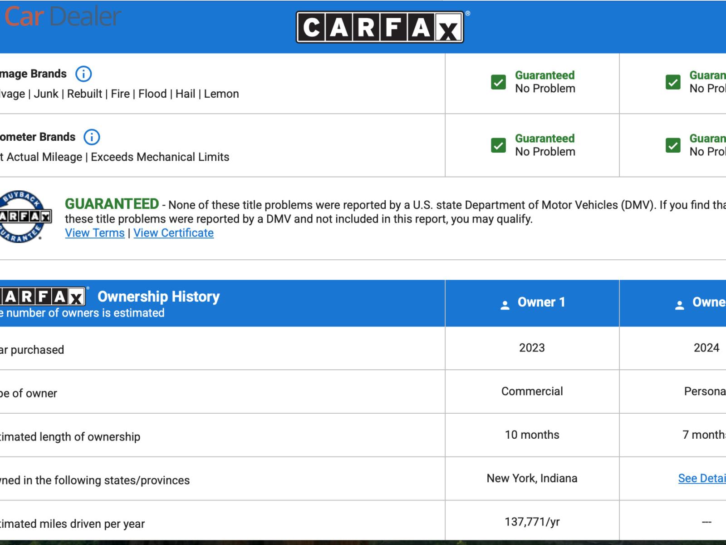Viewport: 726px width, 545px height.
Task: Click the green GUARANTEED heading text
Action: pyautogui.click(x=112, y=204)
